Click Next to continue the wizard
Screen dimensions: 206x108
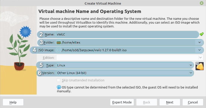[x=170, y=102]
